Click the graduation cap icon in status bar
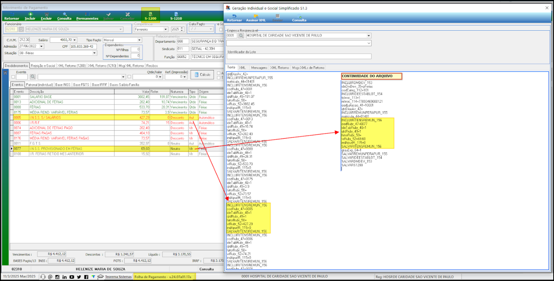554x281 pixels. coord(100,277)
